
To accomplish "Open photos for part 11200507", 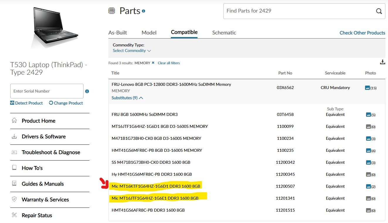I will (x=371, y=187).
